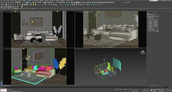This screenshot has height=92, width=172.
Task: Toggle the 3D Snaps button
Action: coord(47,2)
